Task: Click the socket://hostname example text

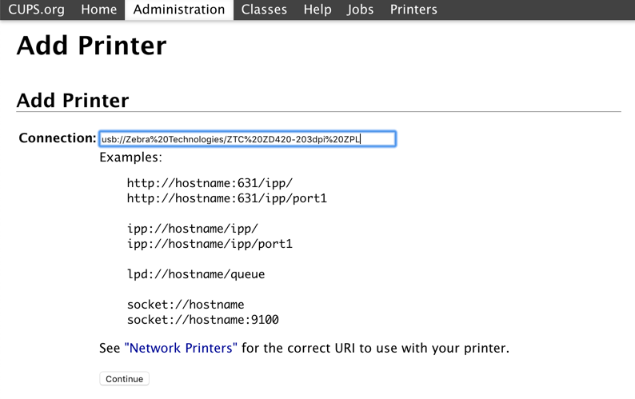Action: pos(186,304)
